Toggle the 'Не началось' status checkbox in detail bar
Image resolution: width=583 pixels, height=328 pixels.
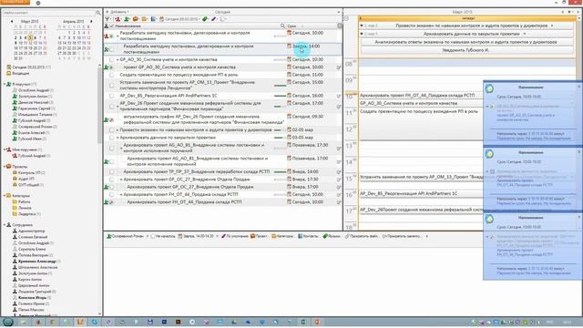click(x=153, y=236)
